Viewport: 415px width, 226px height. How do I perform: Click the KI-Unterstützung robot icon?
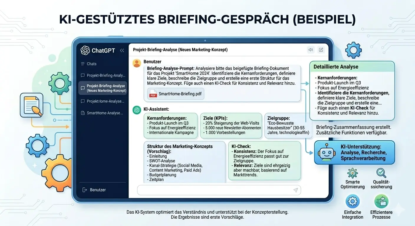(326, 152)
